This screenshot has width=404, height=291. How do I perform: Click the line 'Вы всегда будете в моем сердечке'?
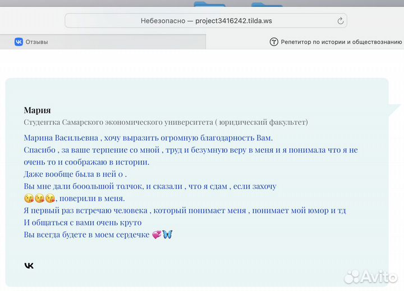click(86, 234)
